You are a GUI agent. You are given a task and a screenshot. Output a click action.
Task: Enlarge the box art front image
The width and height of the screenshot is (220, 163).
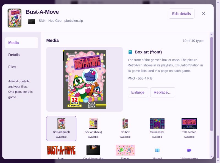tap(138, 92)
